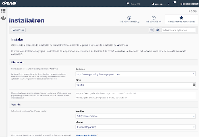The image size is (199, 137).
Task: Open the Mis Backups (0) tab
Action: (x=154, y=19)
